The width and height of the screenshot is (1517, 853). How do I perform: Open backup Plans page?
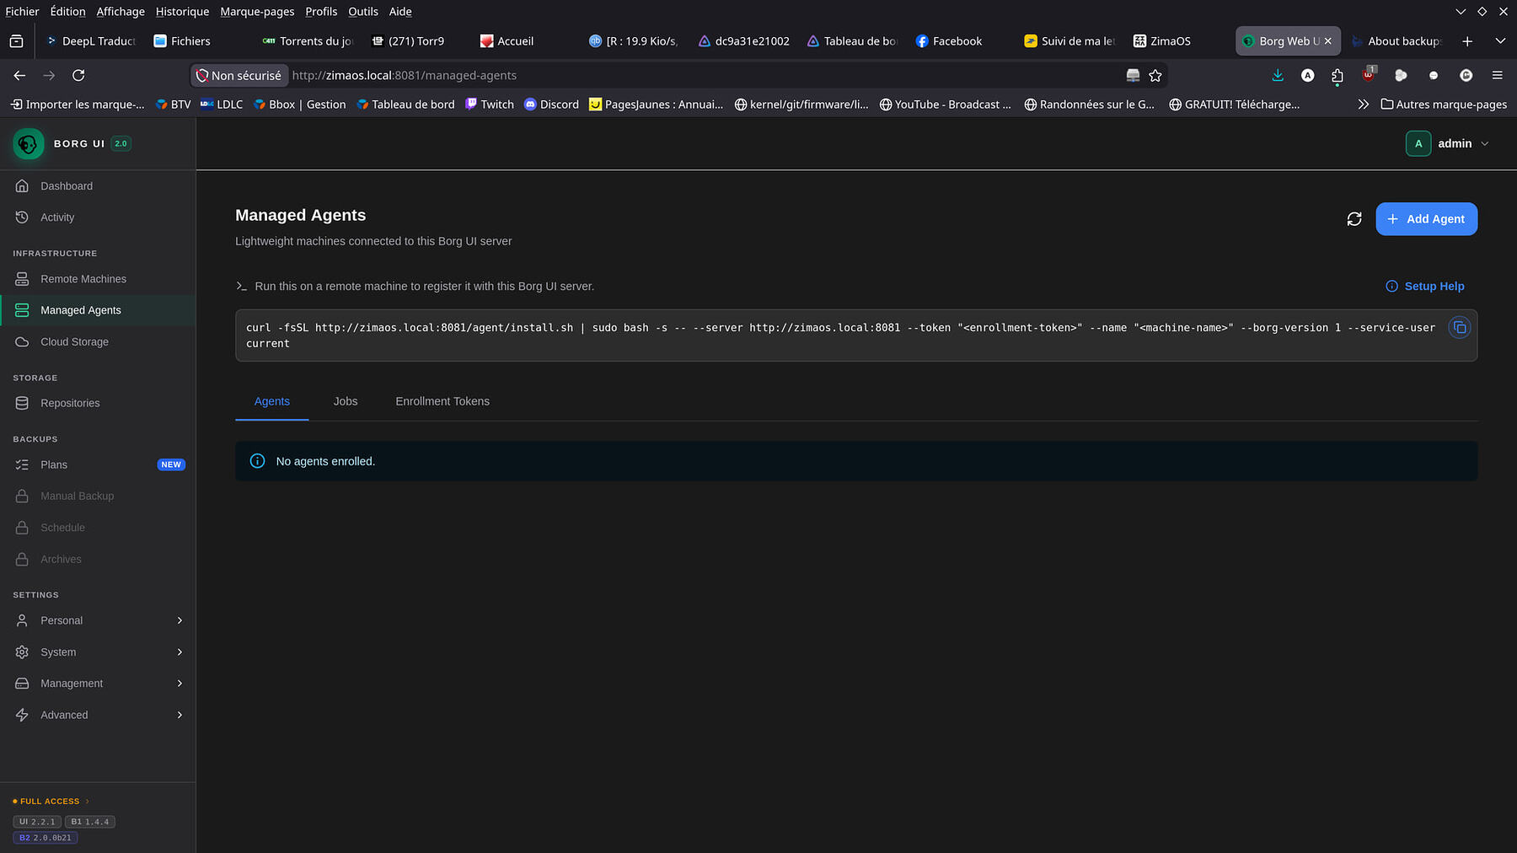pyautogui.click(x=98, y=464)
